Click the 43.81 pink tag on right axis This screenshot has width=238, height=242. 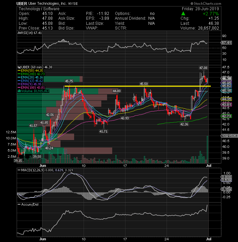click(x=226, y=105)
